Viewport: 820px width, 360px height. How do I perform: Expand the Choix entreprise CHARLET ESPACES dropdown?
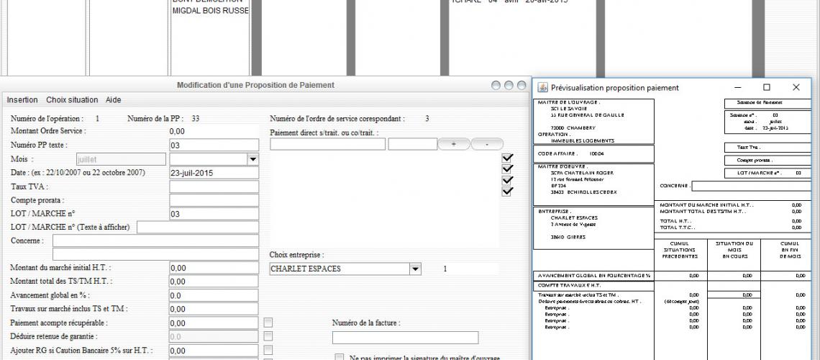415,269
